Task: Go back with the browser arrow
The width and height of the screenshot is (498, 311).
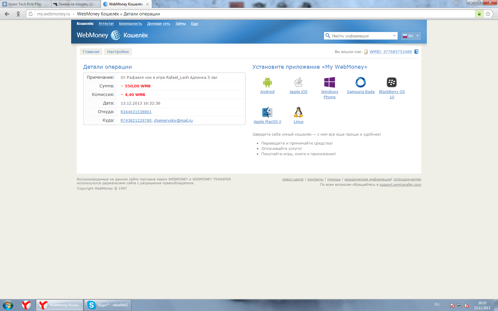Action: pyautogui.click(x=7, y=14)
